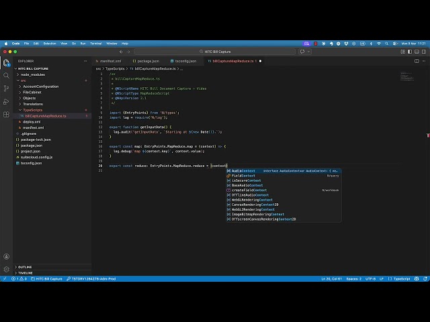430x322 pixels.
Task: Open the Terminal menu
Action: click(x=95, y=44)
